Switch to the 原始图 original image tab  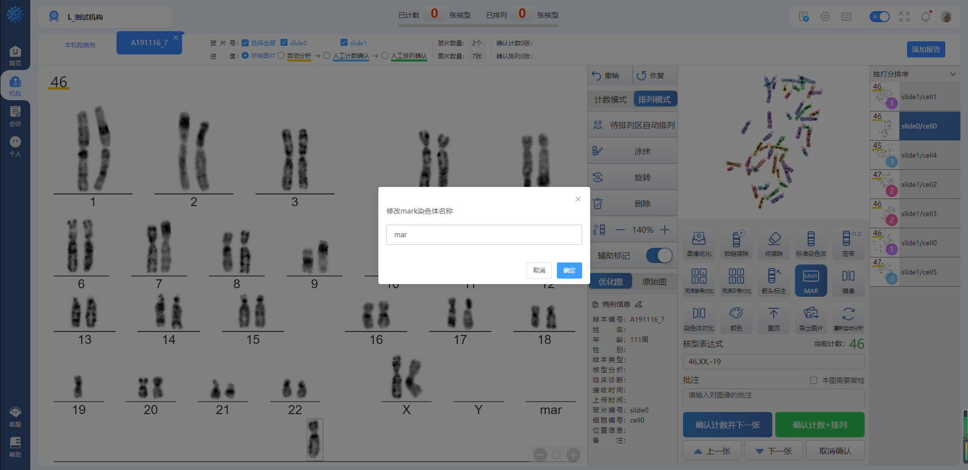click(654, 282)
